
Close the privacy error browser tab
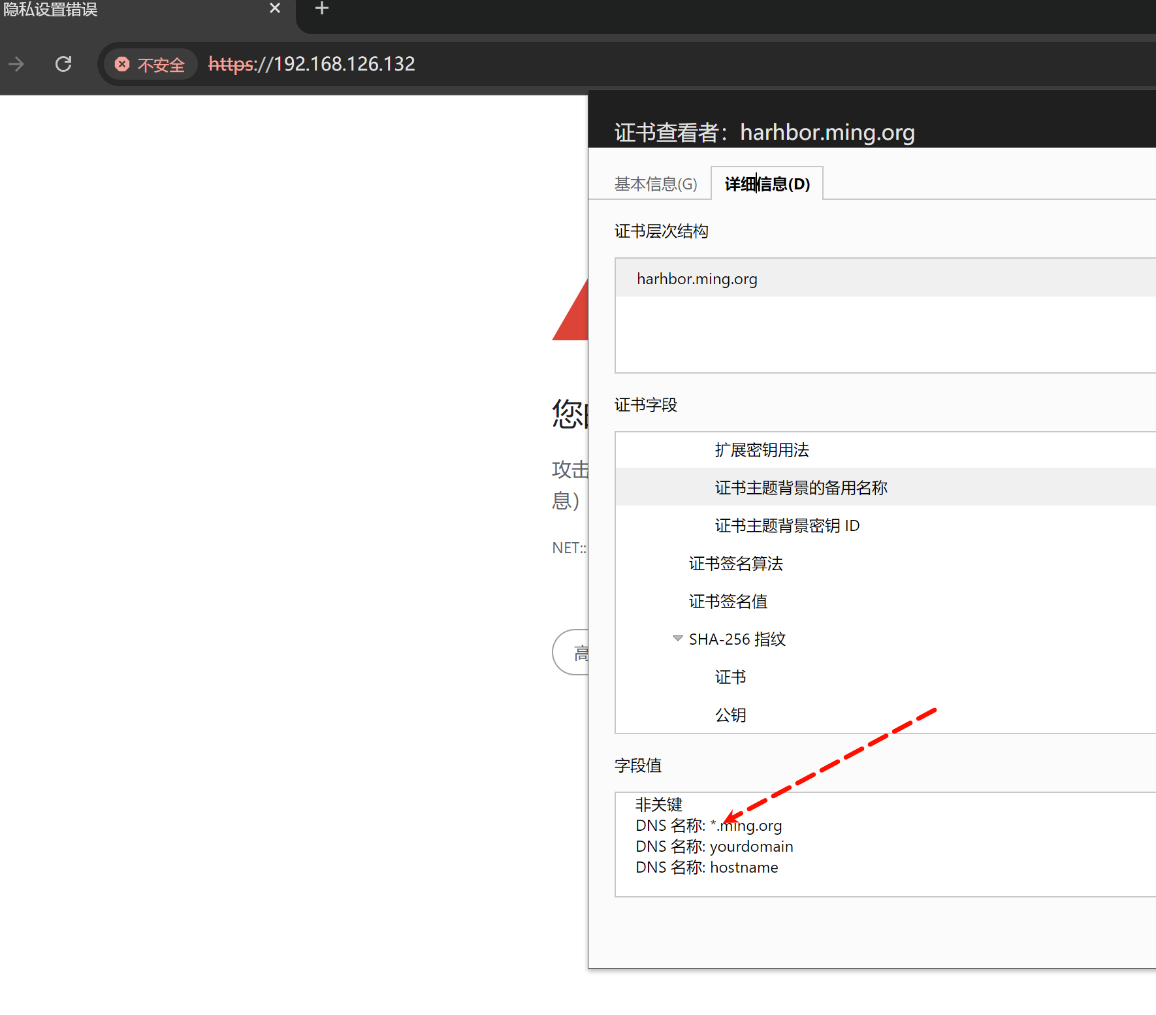pyautogui.click(x=275, y=8)
